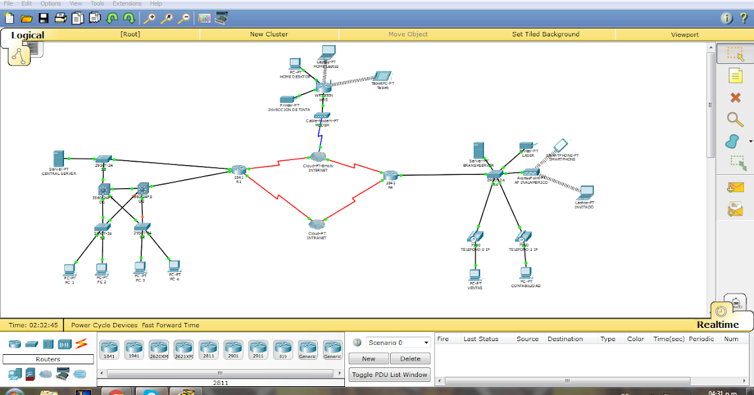Pick the 2811 router model
Viewport: 754px width, 395px height.
[209, 349]
